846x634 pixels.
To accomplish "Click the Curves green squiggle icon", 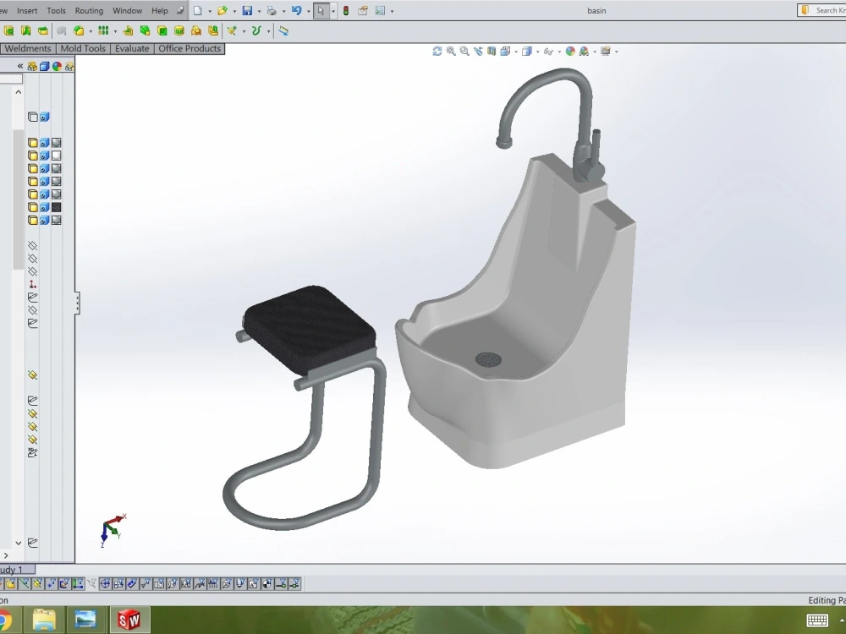I will pos(256,30).
